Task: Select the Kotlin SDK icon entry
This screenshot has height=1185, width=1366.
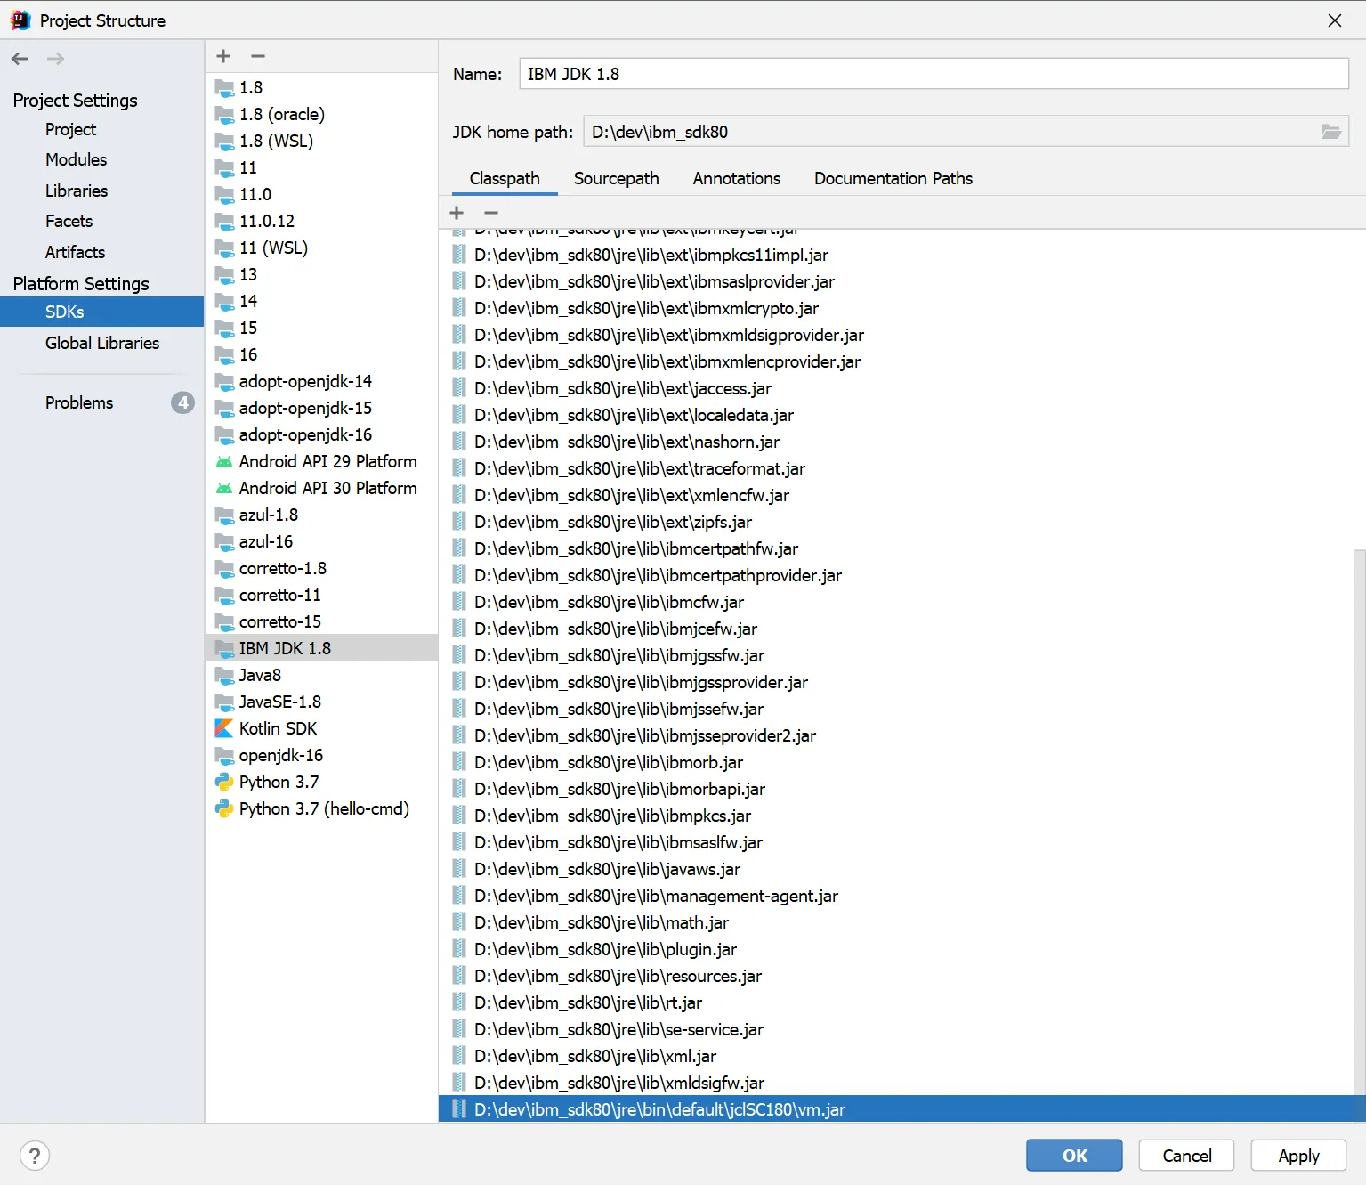Action: 224,728
